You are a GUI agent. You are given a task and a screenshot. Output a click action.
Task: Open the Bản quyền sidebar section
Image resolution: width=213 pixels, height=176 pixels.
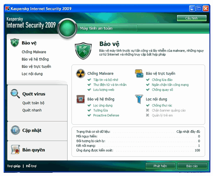coord(33,150)
